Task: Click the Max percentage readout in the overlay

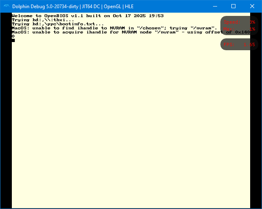Action: (x=239, y=29)
